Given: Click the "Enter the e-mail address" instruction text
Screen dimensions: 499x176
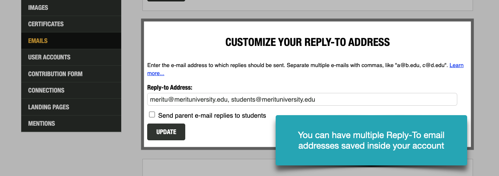Looking at the screenshot, I should point(256,66).
